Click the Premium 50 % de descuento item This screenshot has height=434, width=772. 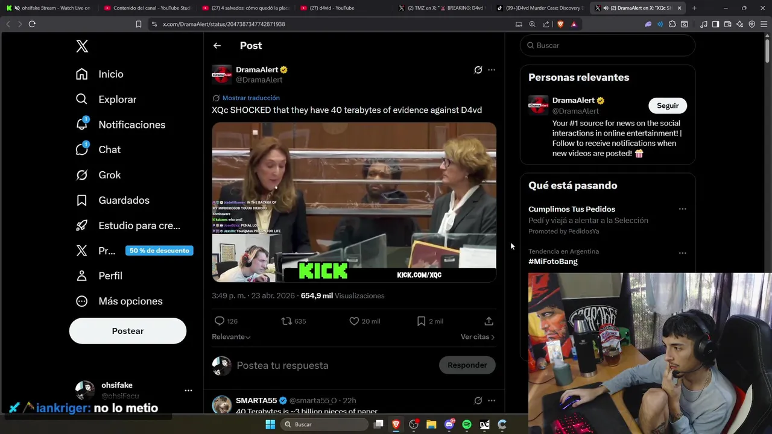click(x=134, y=251)
